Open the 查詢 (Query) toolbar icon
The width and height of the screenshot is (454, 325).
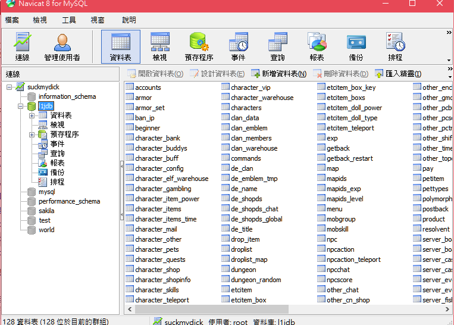(277, 47)
